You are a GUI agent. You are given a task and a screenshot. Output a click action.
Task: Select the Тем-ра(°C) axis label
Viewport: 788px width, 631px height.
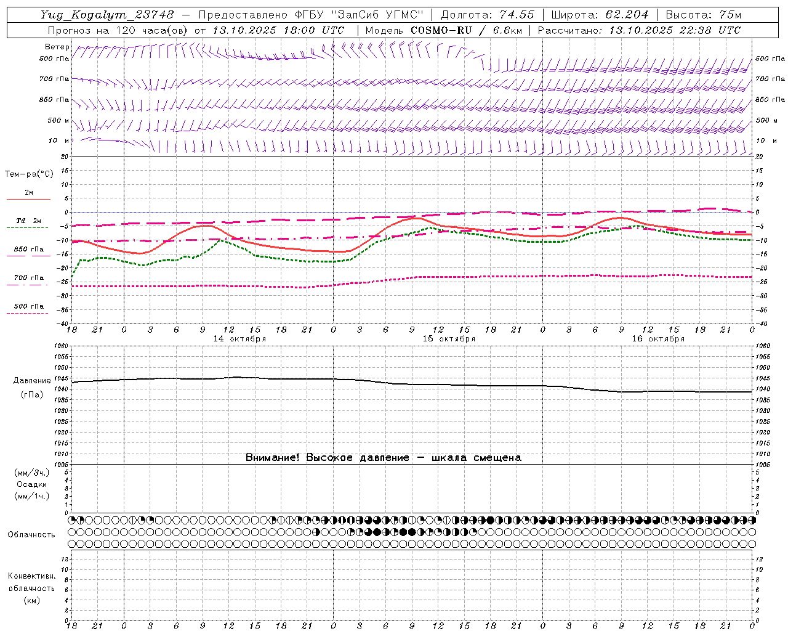[29, 174]
